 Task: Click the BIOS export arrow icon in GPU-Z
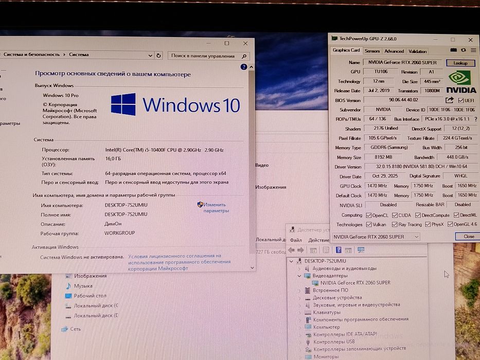(449, 100)
